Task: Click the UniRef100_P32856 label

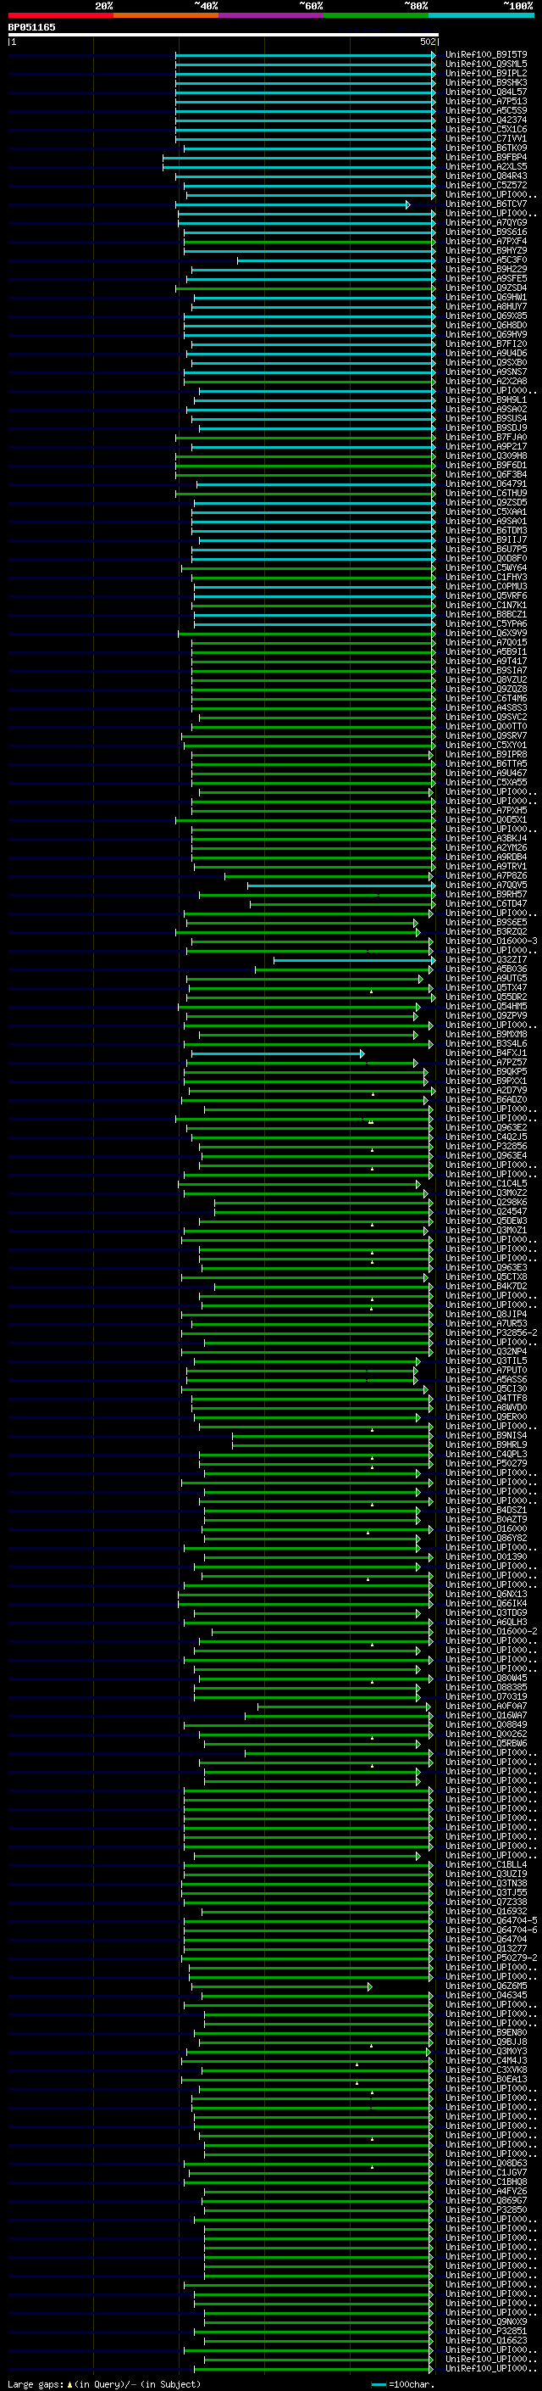Action: click(x=486, y=1147)
